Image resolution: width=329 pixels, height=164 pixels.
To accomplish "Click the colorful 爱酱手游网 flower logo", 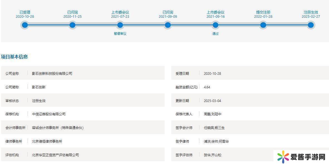I will (283, 157).
